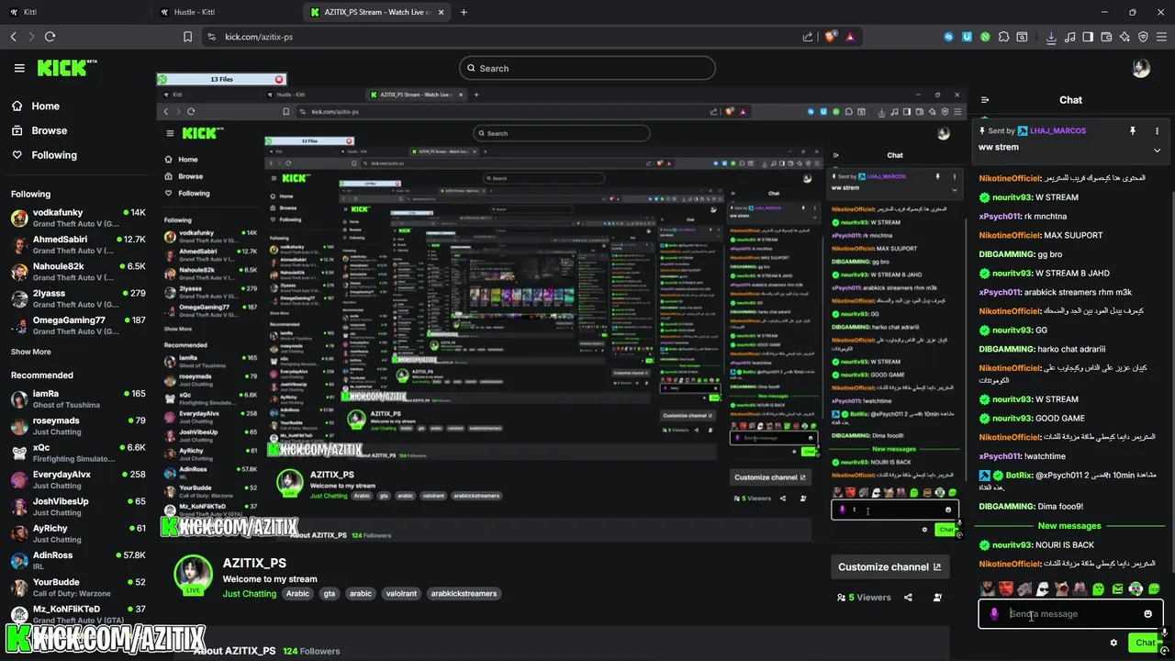Screen dimensions: 1175x661
Task: Open the user profile avatar menu
Action: 1141,68
